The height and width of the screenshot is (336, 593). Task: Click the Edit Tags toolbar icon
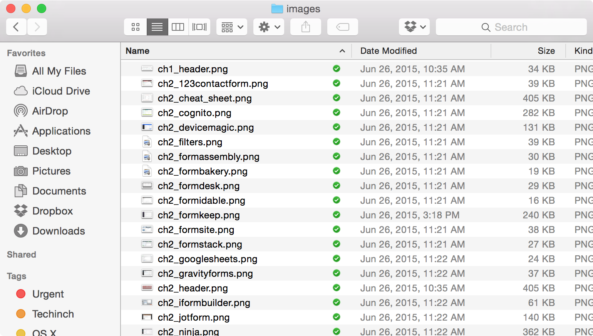343,27
